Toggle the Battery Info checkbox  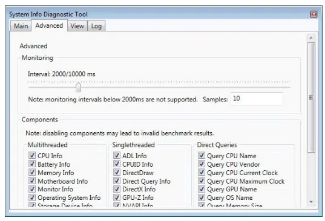pyautogui.click(x=32, y=164)
